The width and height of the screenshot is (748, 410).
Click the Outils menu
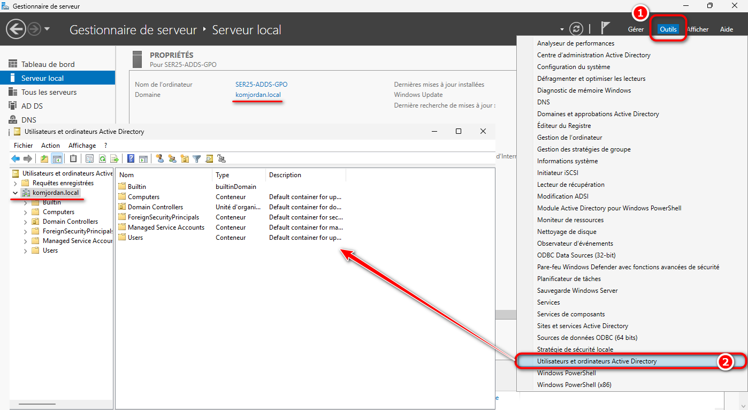(668, 29)
